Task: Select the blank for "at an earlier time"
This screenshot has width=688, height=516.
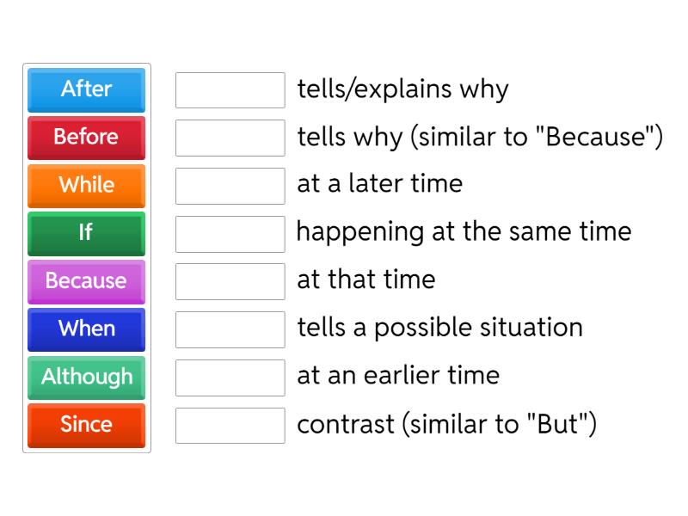Action: (x=230, y=377)
